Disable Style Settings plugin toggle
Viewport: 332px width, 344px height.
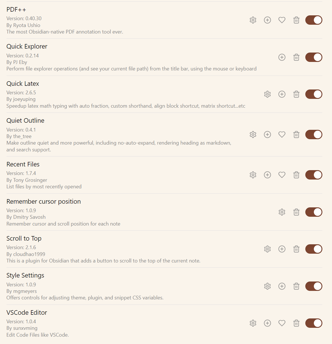(x=314, y=286)
